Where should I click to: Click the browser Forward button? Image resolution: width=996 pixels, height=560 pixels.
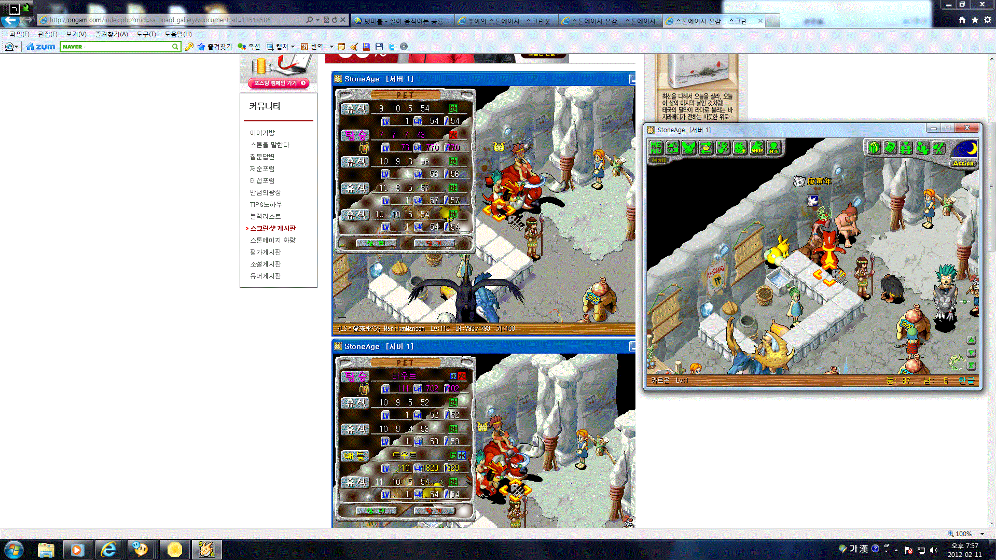[x=28, y=20]
